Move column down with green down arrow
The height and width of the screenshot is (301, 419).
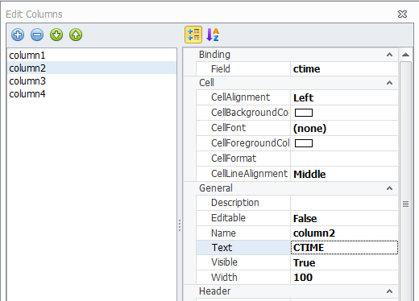pyautogui.click(x=56, y=35)
